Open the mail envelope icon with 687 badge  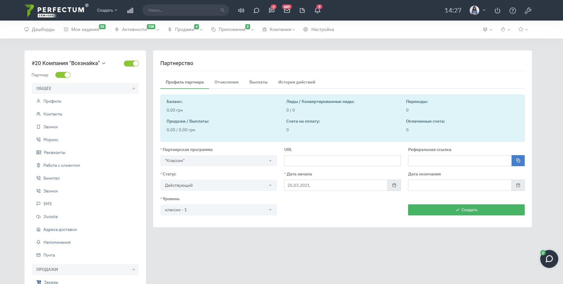[x=287, y=10]
